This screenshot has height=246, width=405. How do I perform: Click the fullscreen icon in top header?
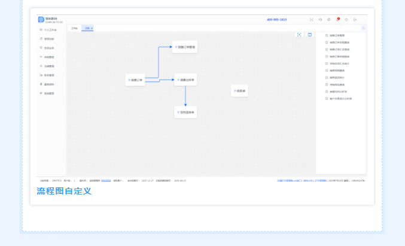click(311, 20)
